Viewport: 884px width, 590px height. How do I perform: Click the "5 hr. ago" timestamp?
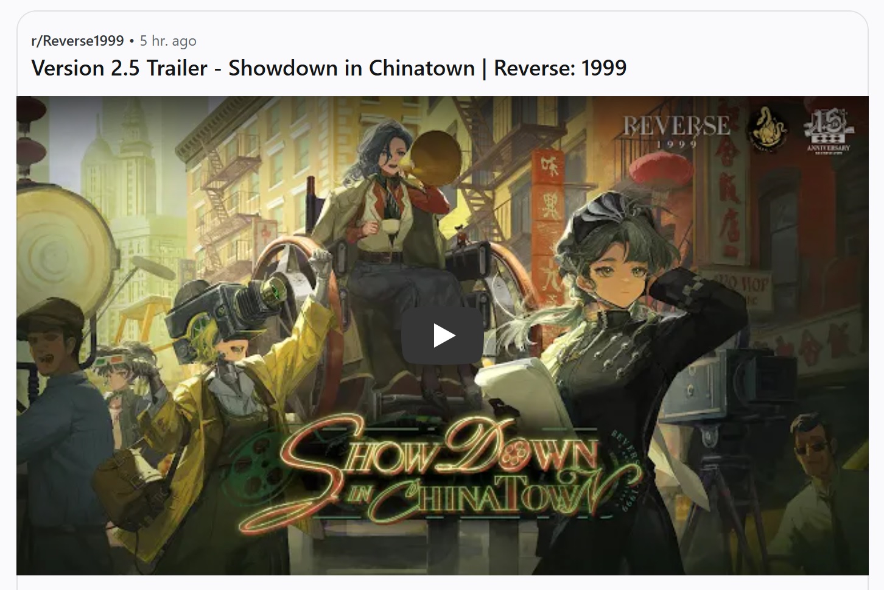point(168,41)
